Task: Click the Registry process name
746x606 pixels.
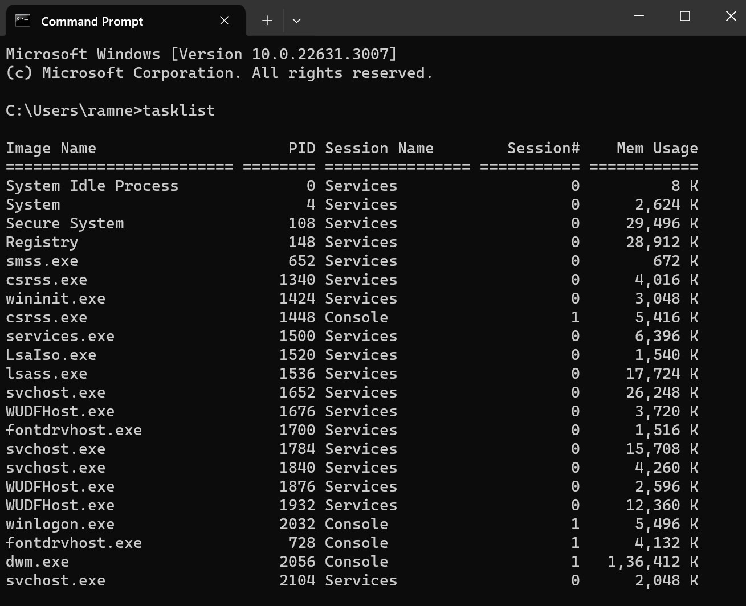Action: tap(42, 242)
